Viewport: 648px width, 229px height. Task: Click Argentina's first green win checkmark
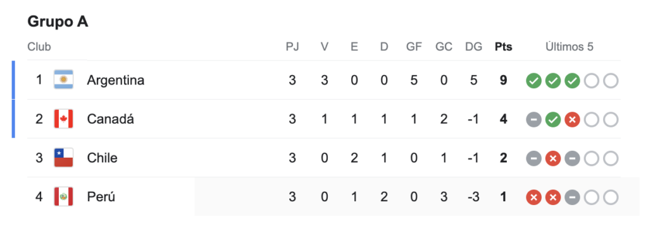(533, 81)
